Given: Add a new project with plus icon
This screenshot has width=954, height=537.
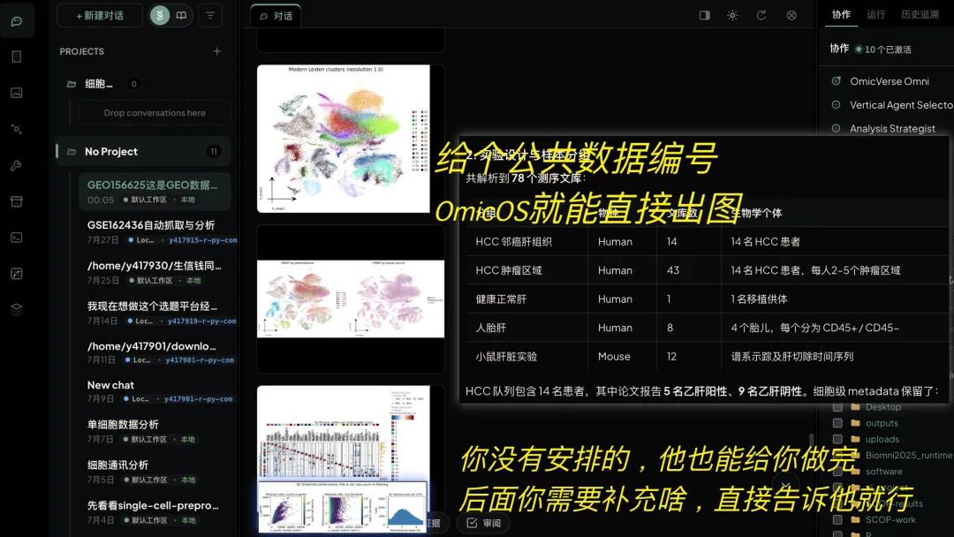Looking at the screenshot, I should 217,52.
